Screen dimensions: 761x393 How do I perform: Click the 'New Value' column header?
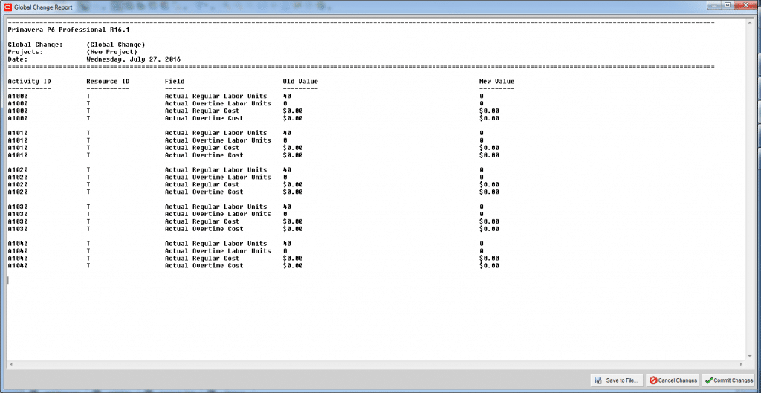497,82
